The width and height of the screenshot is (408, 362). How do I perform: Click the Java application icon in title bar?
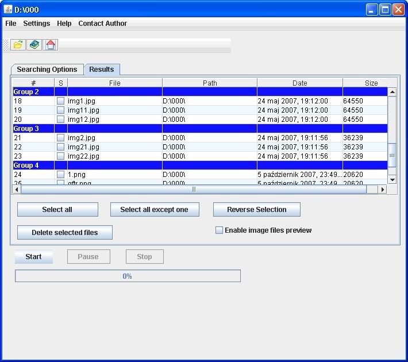click(x=8, y=9)
